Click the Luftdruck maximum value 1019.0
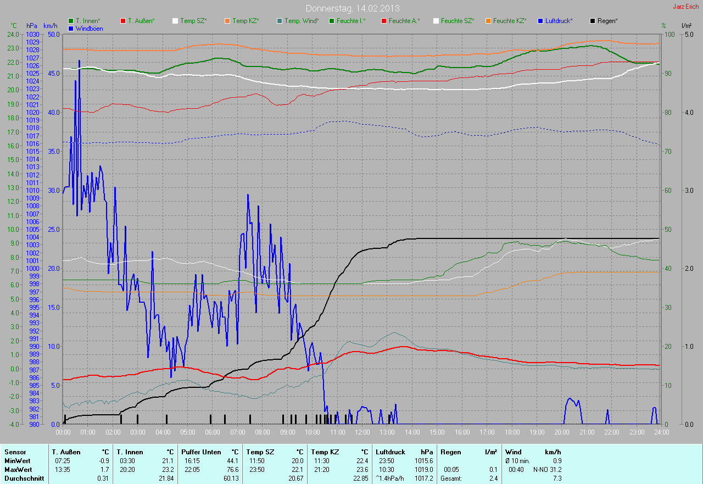Image resolution: width=703 pixels, height=484 pixels. click(x=423, y=470)
